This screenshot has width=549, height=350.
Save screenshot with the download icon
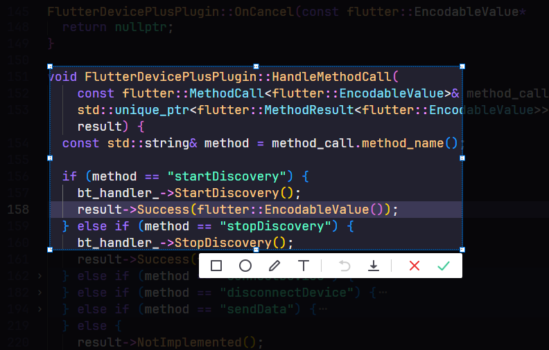(x=374, y=266)
